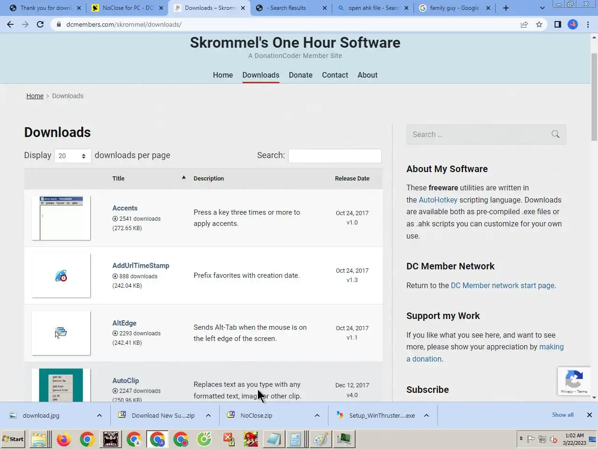Follow the AutoHotkey link

[x=438, y=200]
